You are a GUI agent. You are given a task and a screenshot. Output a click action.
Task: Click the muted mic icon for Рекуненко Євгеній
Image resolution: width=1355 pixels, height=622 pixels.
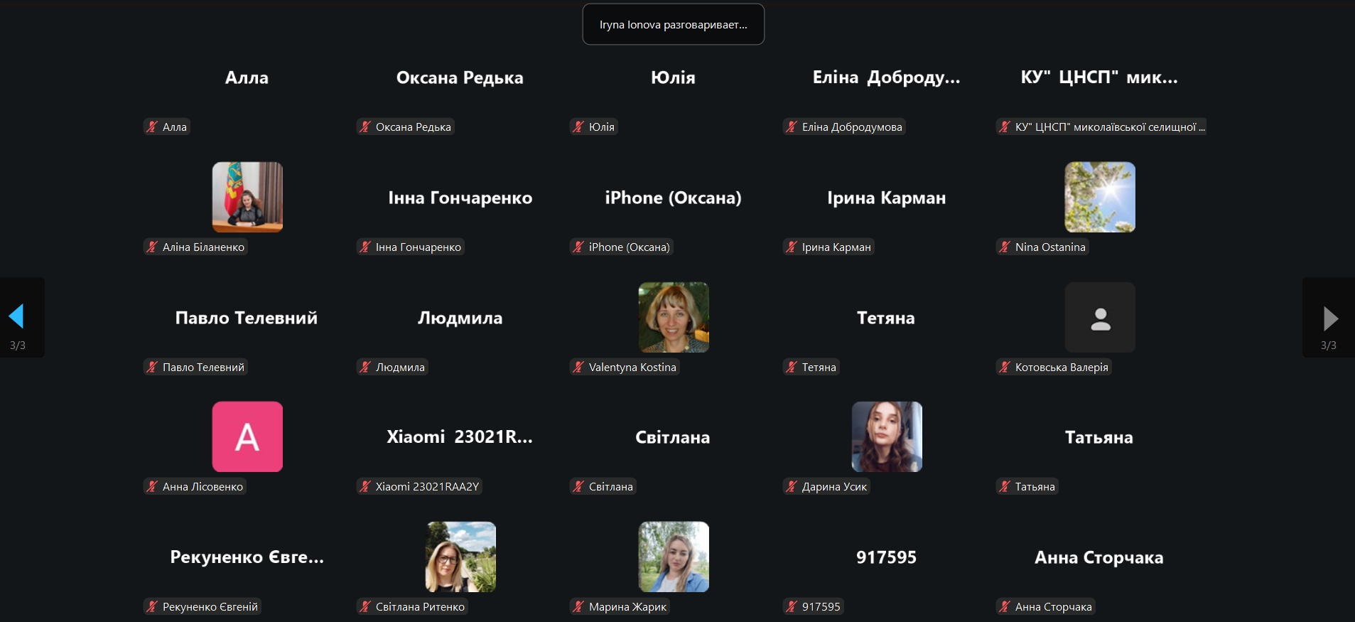click(152, 606)
